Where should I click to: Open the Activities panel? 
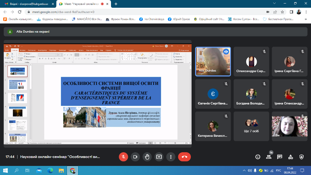coord(291,157)
